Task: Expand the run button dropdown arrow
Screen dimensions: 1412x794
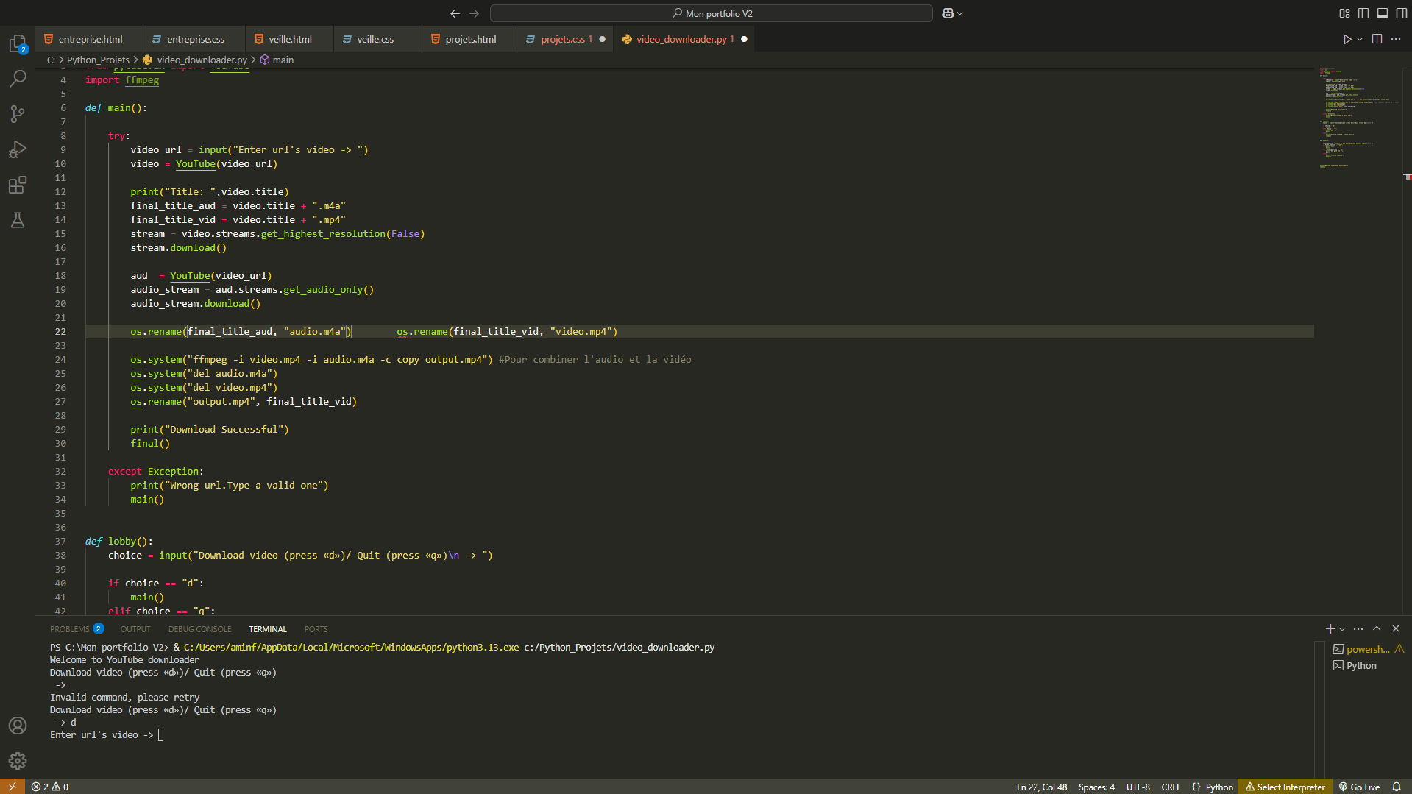Action: (1360, 39)
